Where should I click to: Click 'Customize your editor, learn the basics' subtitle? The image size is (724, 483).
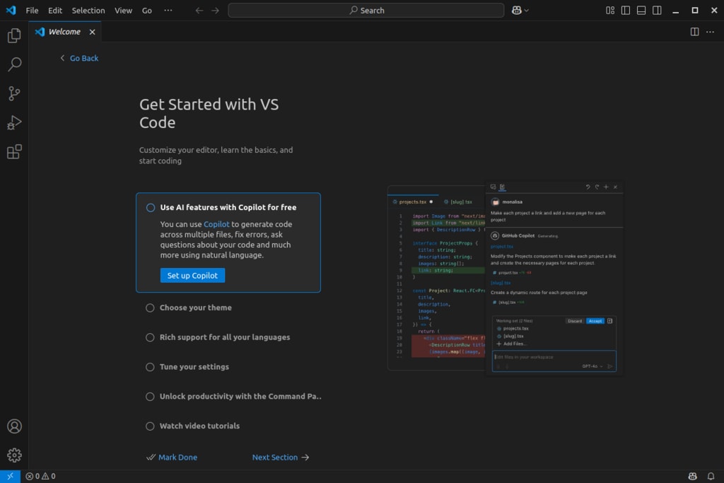coord(216,155)
